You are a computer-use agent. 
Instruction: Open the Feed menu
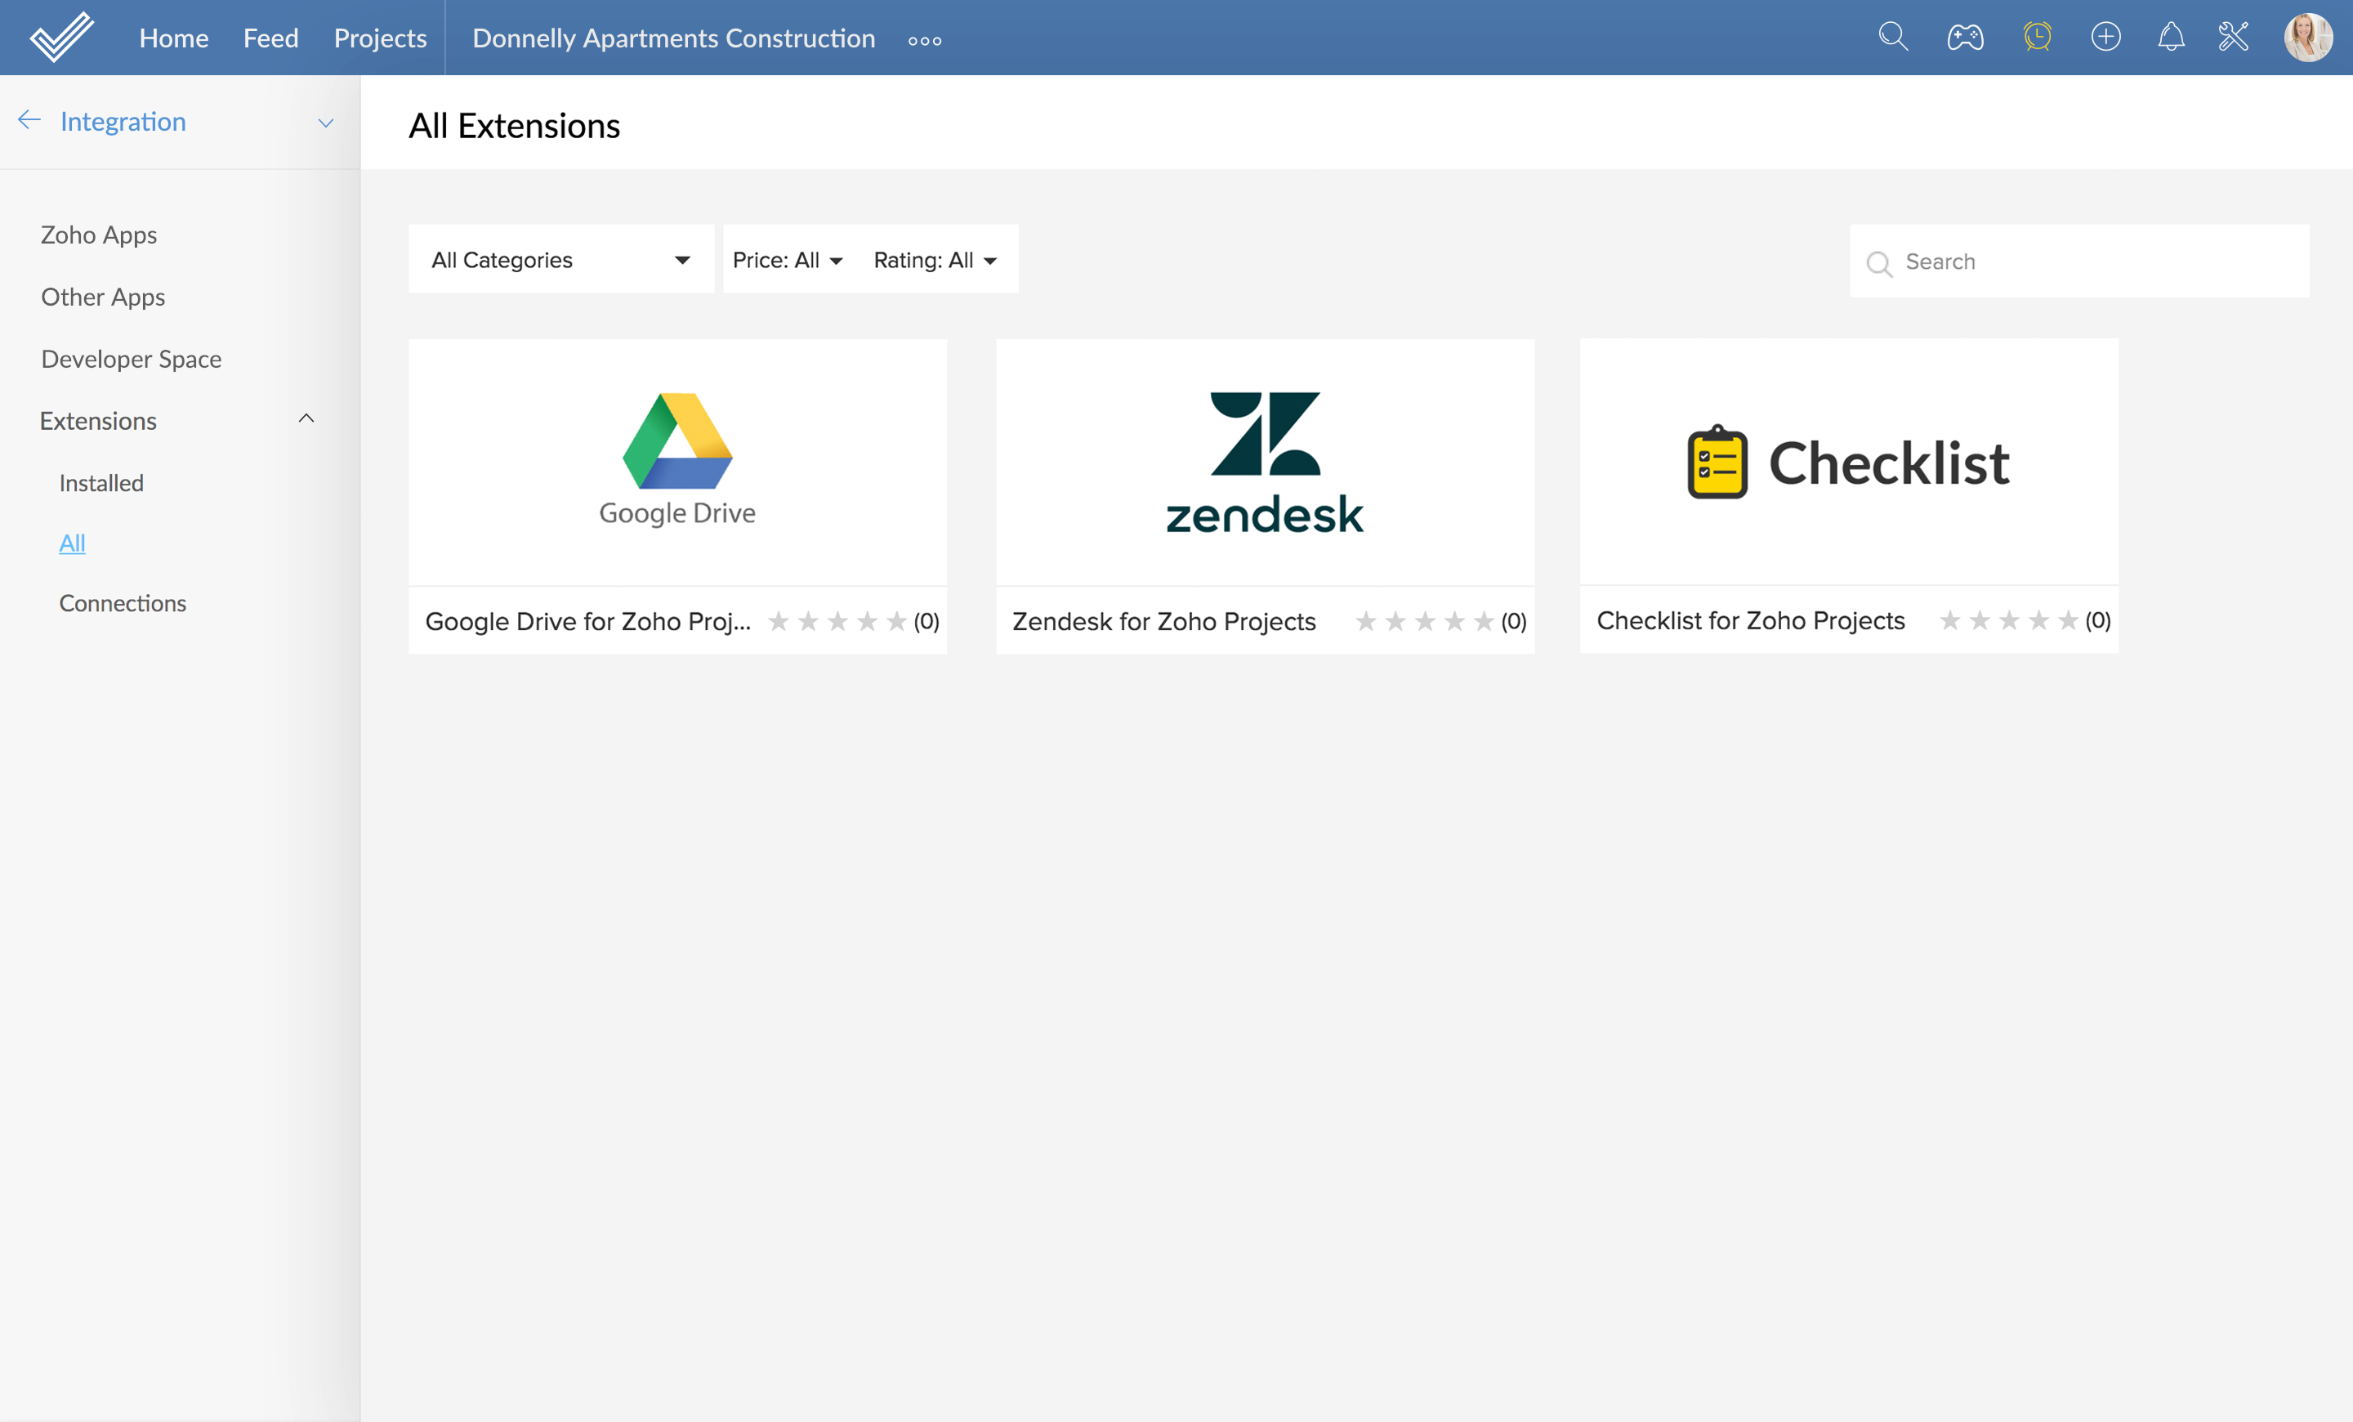[x=271, y=38]
